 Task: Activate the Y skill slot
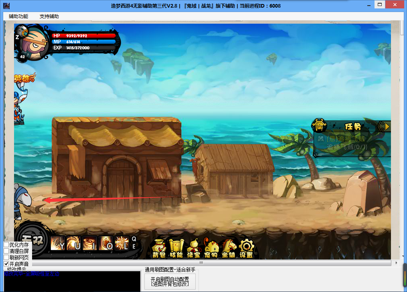[58, 243]
